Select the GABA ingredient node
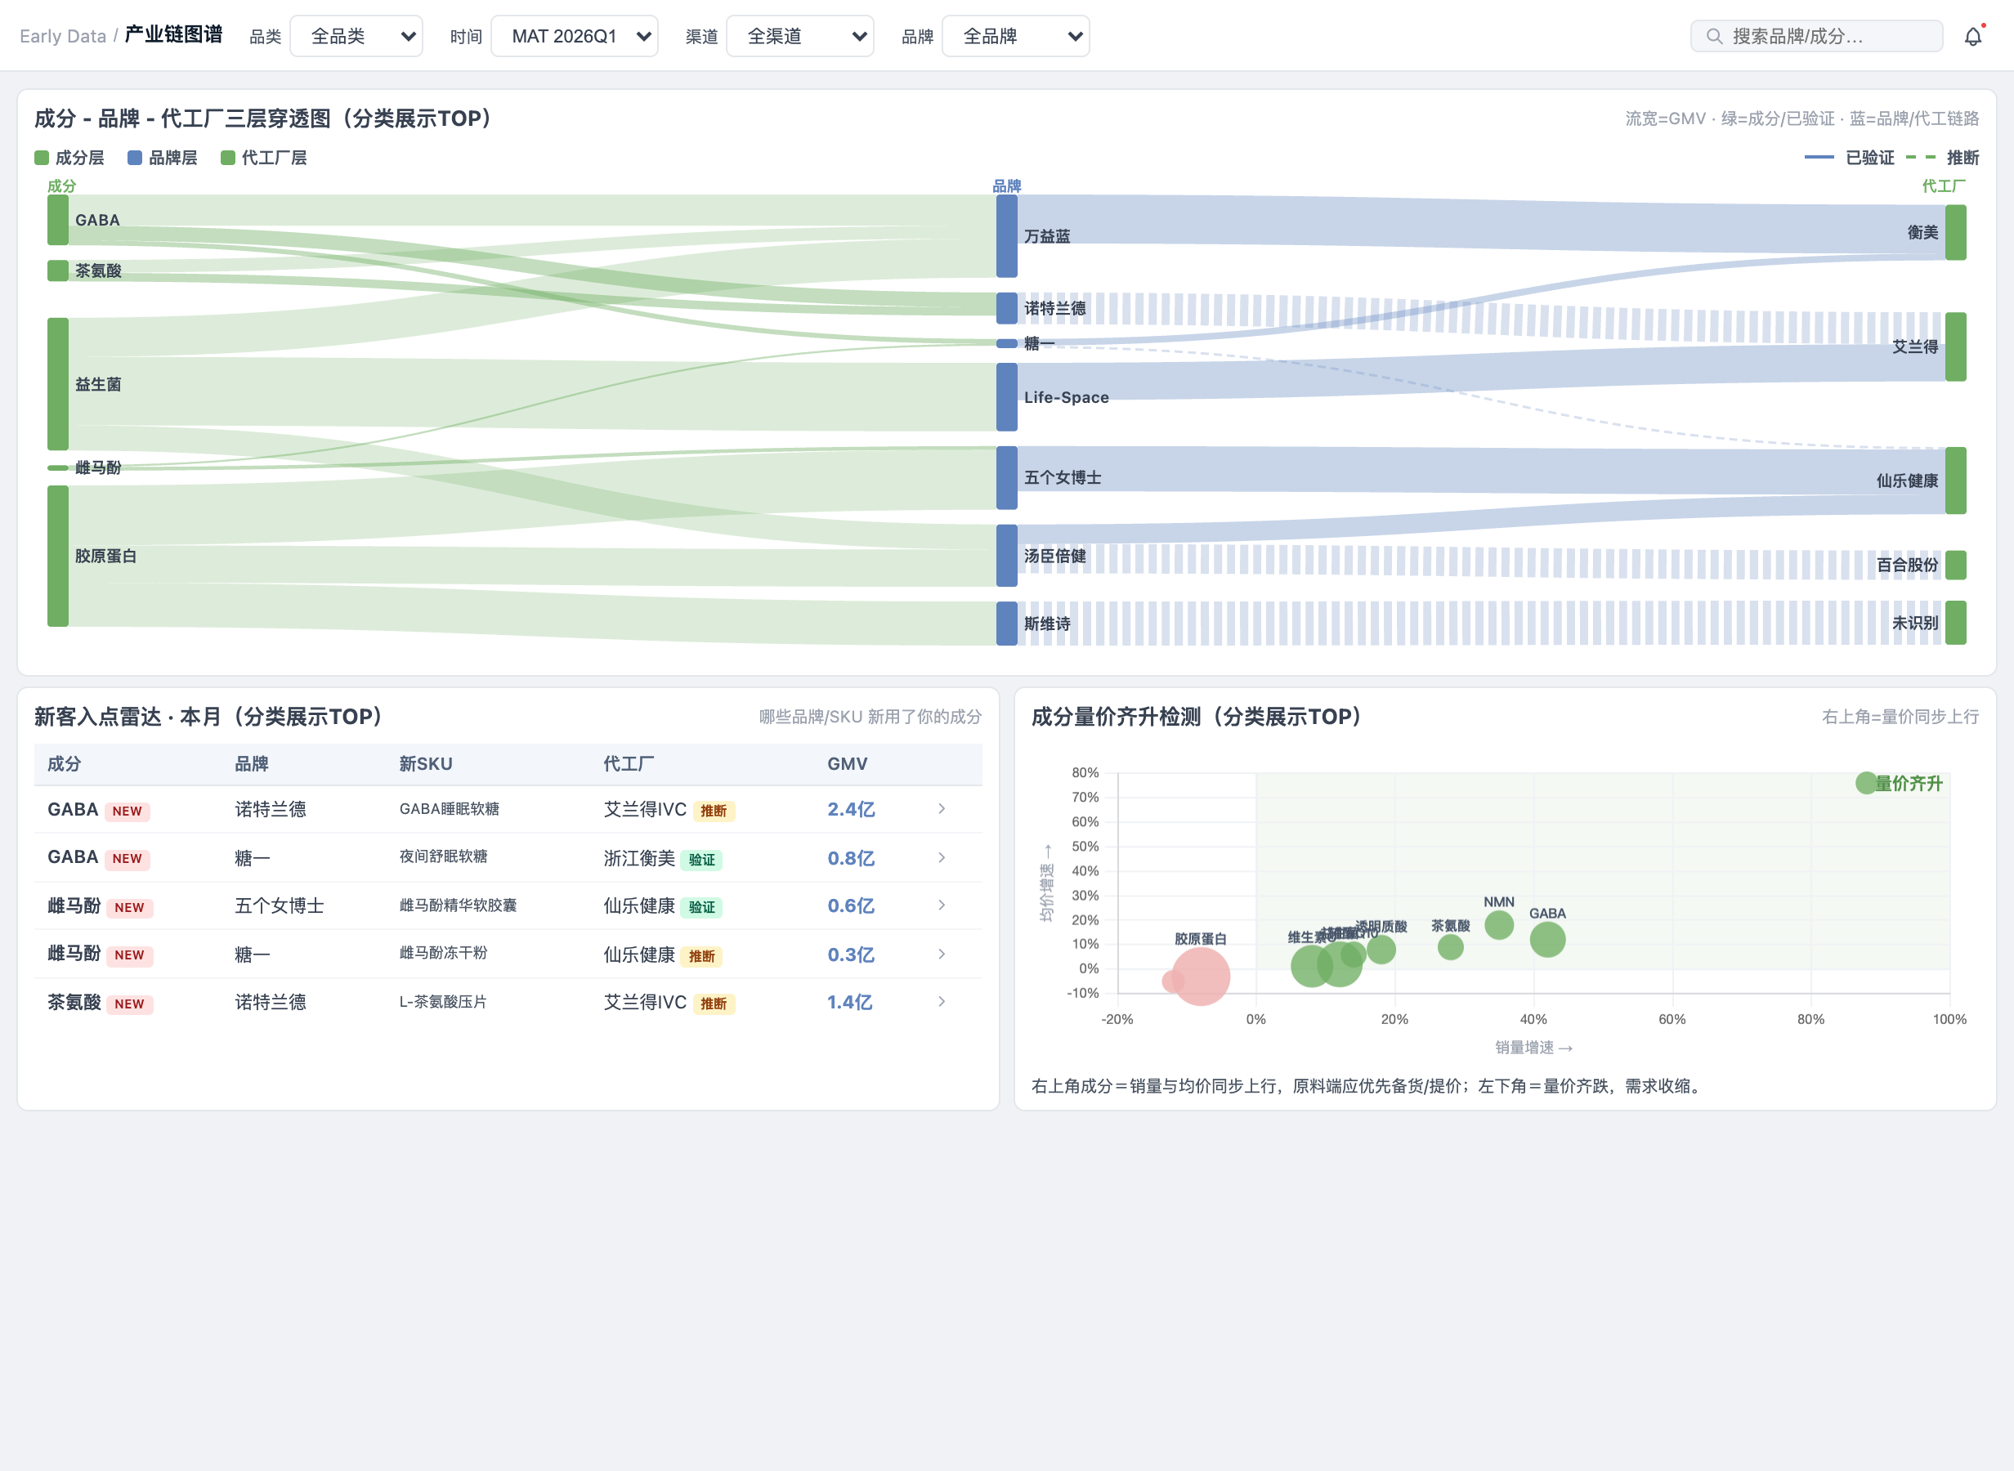Image resolution: width=2014 pixels, height=1471 pixels. point(58,220)
